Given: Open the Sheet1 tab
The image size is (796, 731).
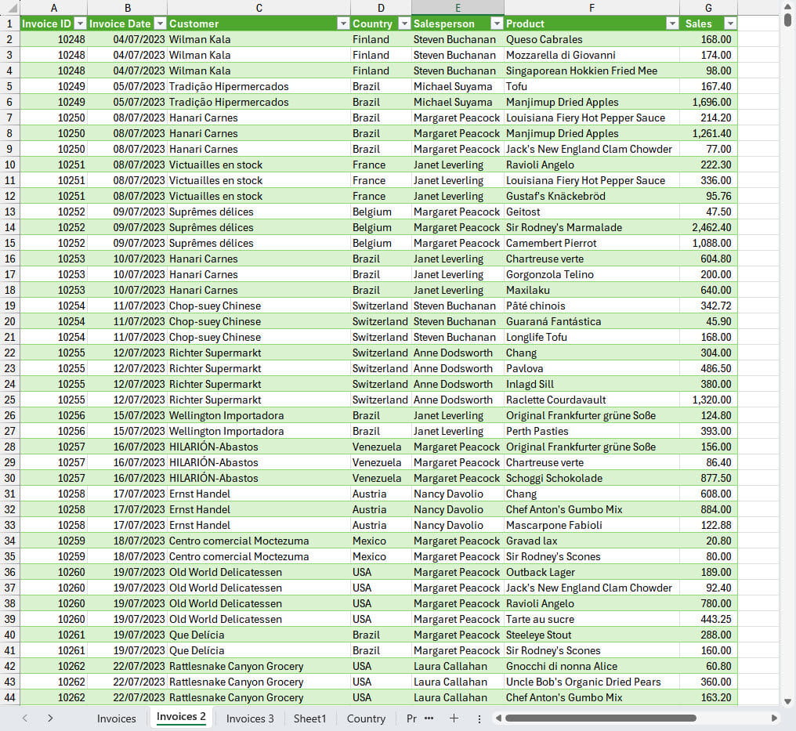Looking at the screenshot, I should 309,718.
